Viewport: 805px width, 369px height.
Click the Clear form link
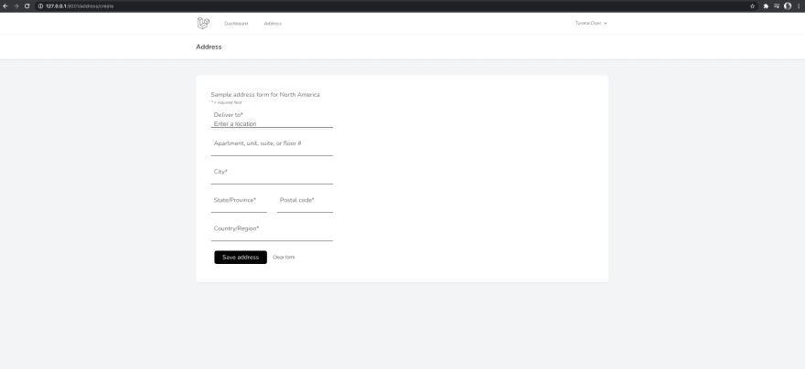pos(284,258)
